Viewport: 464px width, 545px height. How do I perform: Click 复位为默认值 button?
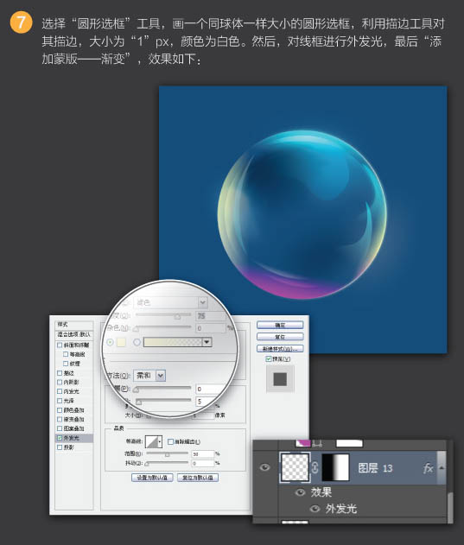click(198, 478)
